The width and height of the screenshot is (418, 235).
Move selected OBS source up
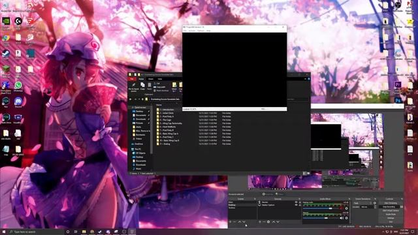pyautogui.click(x=274, y=222)
